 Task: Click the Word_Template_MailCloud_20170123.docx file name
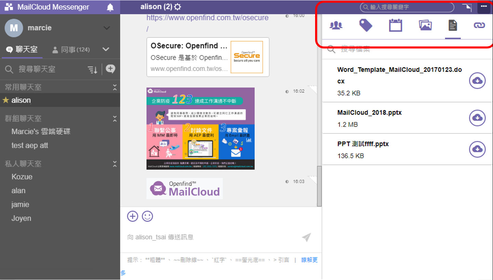pos(400,75)
